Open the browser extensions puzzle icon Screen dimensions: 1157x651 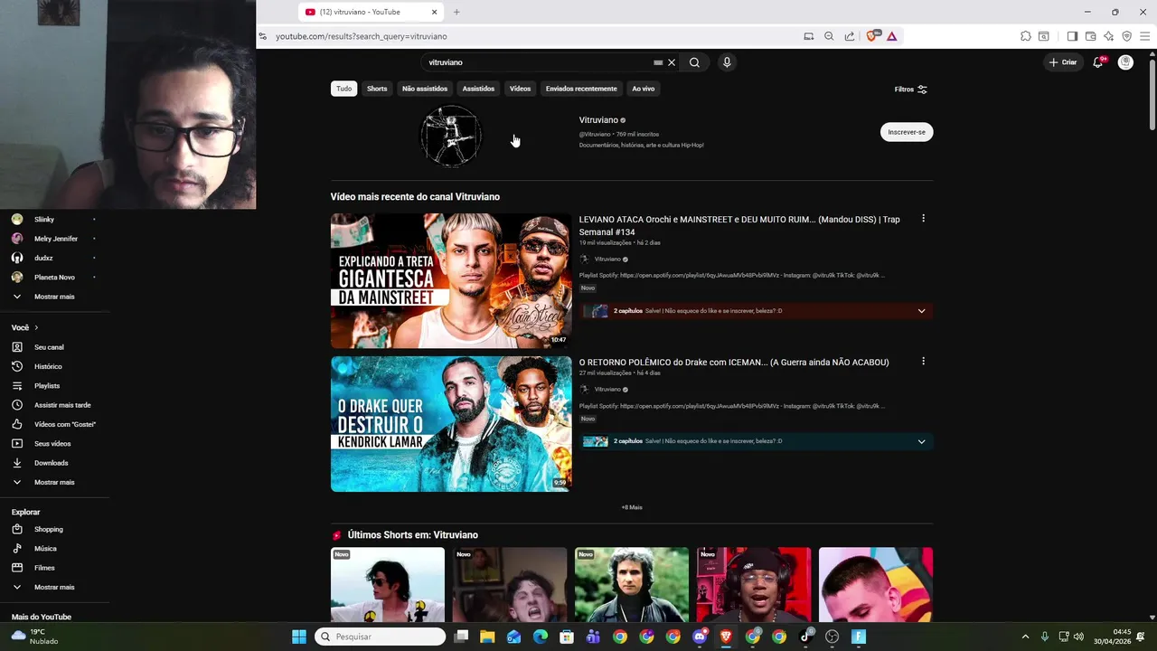click(1026, 36)
